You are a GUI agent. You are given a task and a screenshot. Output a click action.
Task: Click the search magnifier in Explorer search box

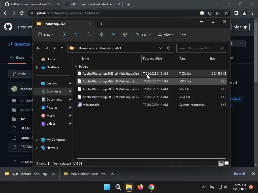222,48
